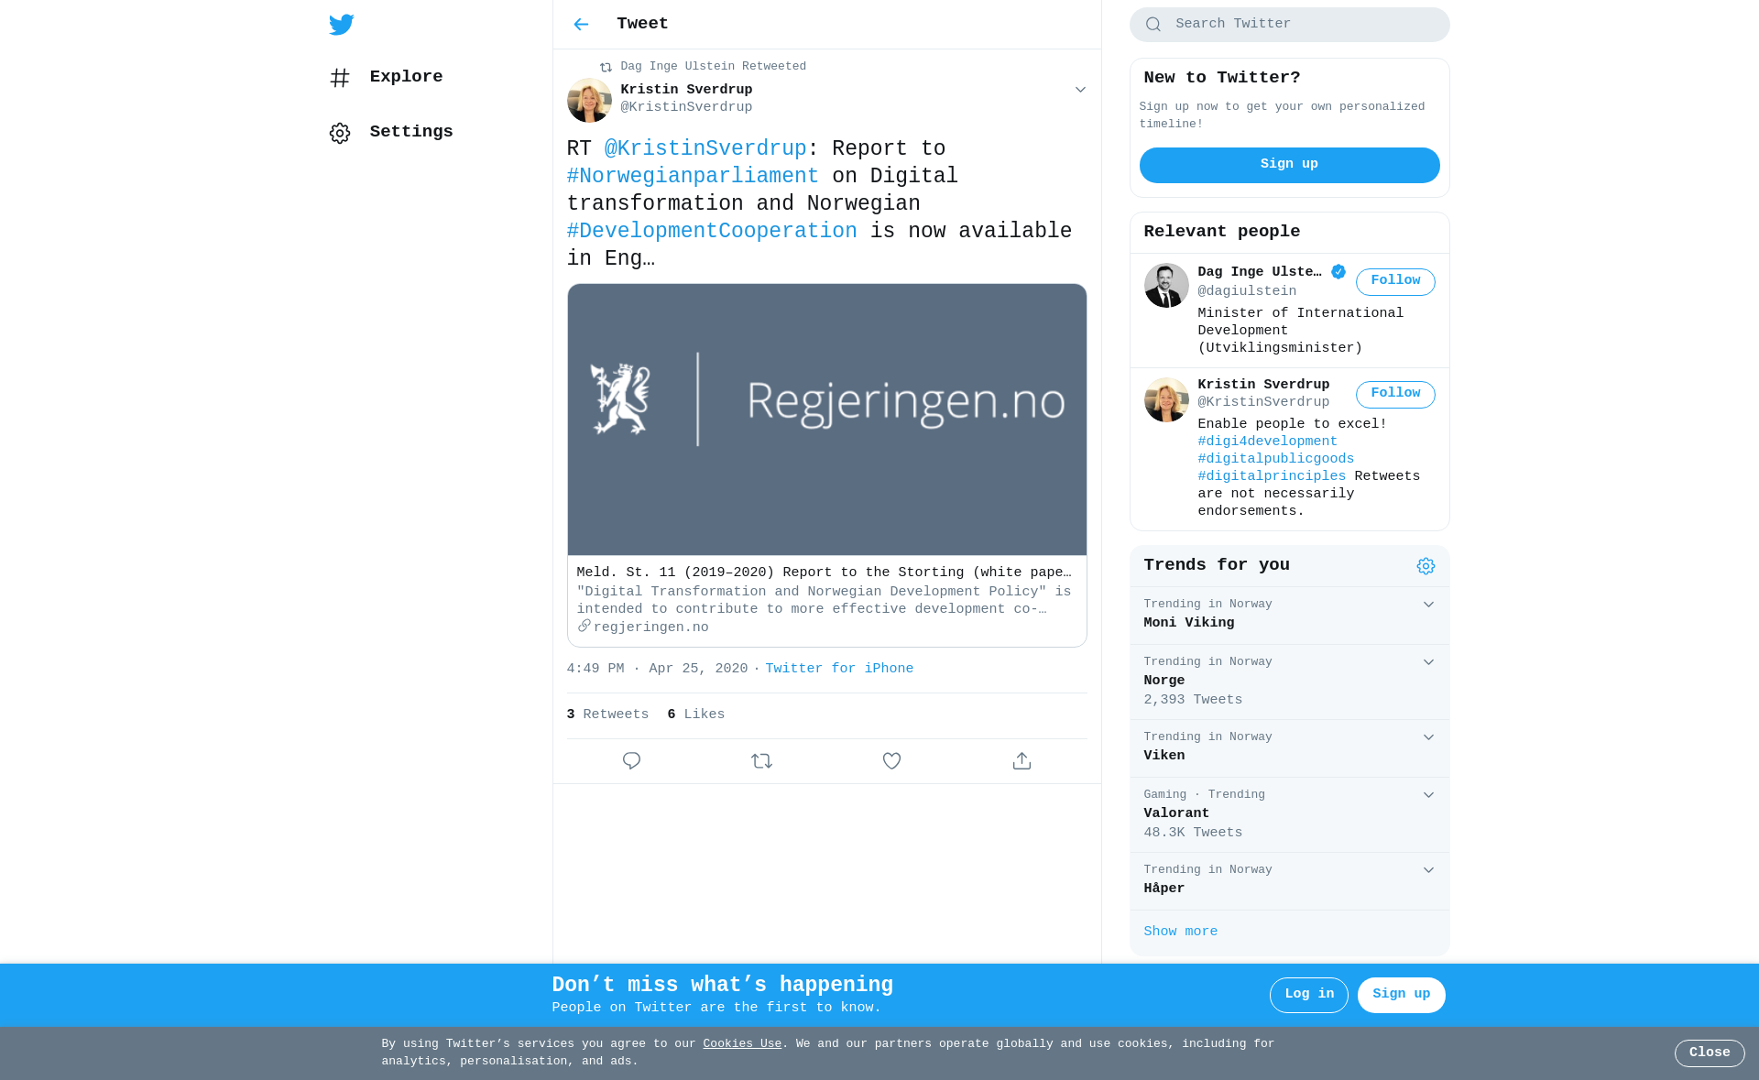Open the tweet options chevron menu

1080,90
